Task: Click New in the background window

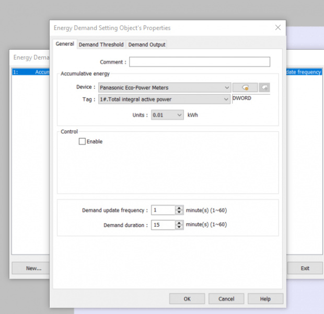Action: point(33,268)
